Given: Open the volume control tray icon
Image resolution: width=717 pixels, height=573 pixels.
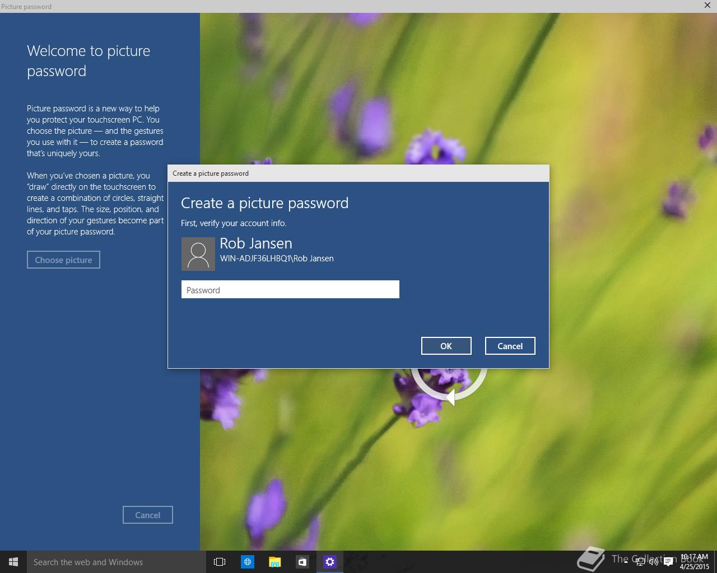Looking at the screenshot, I should point(654,562).
